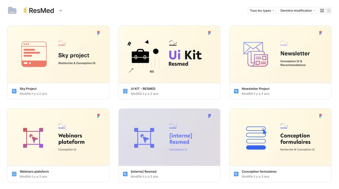Click the Newsletter Project file name
This screenshot has height=189, width=339.
(256, 89)
